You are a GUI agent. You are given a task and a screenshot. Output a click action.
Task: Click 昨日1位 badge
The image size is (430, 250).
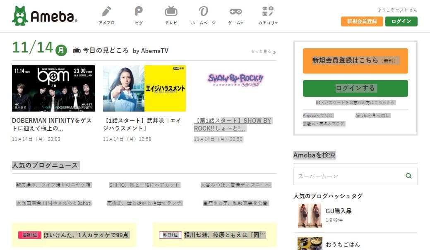coord(170,235)
